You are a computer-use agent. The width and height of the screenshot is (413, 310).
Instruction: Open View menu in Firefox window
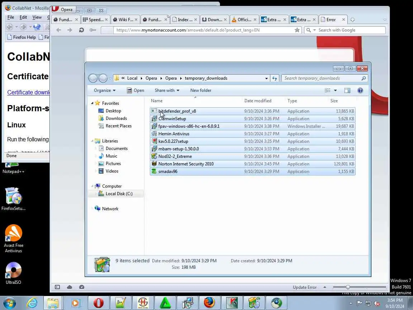pyautogui.click(x=37, y=17)
